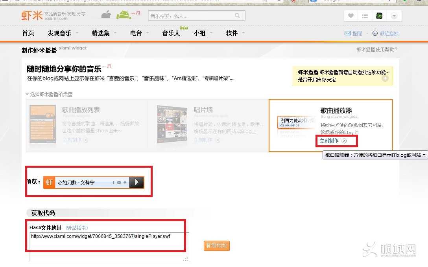Open the playlist list icon
Viewport: 428px width, 267px height.
click(365, 16)
